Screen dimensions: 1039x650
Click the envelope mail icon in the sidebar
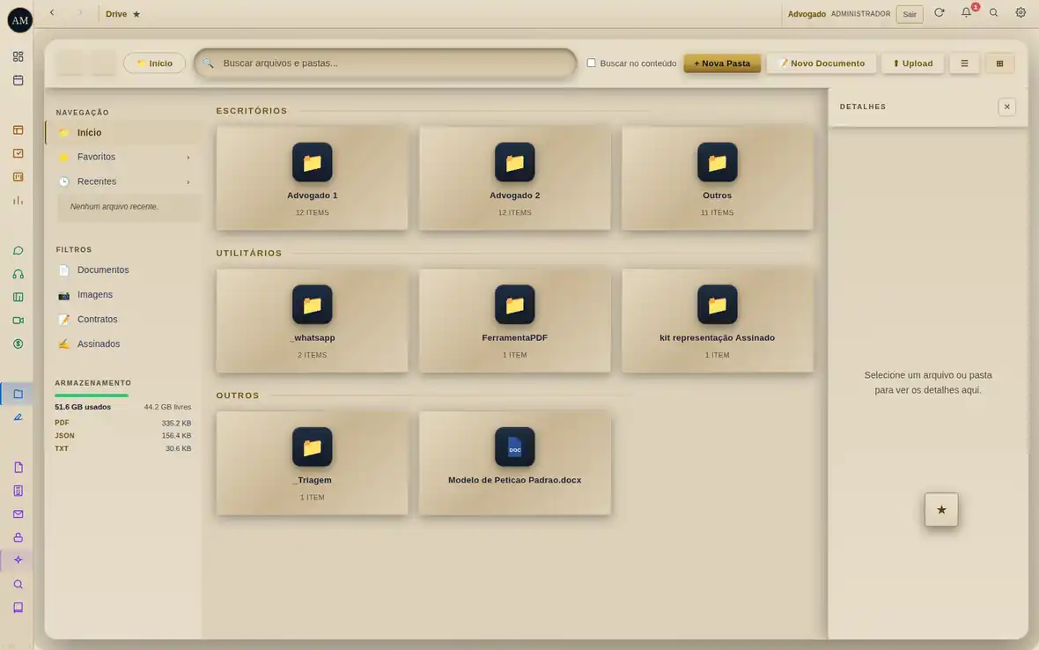point(18,514)
